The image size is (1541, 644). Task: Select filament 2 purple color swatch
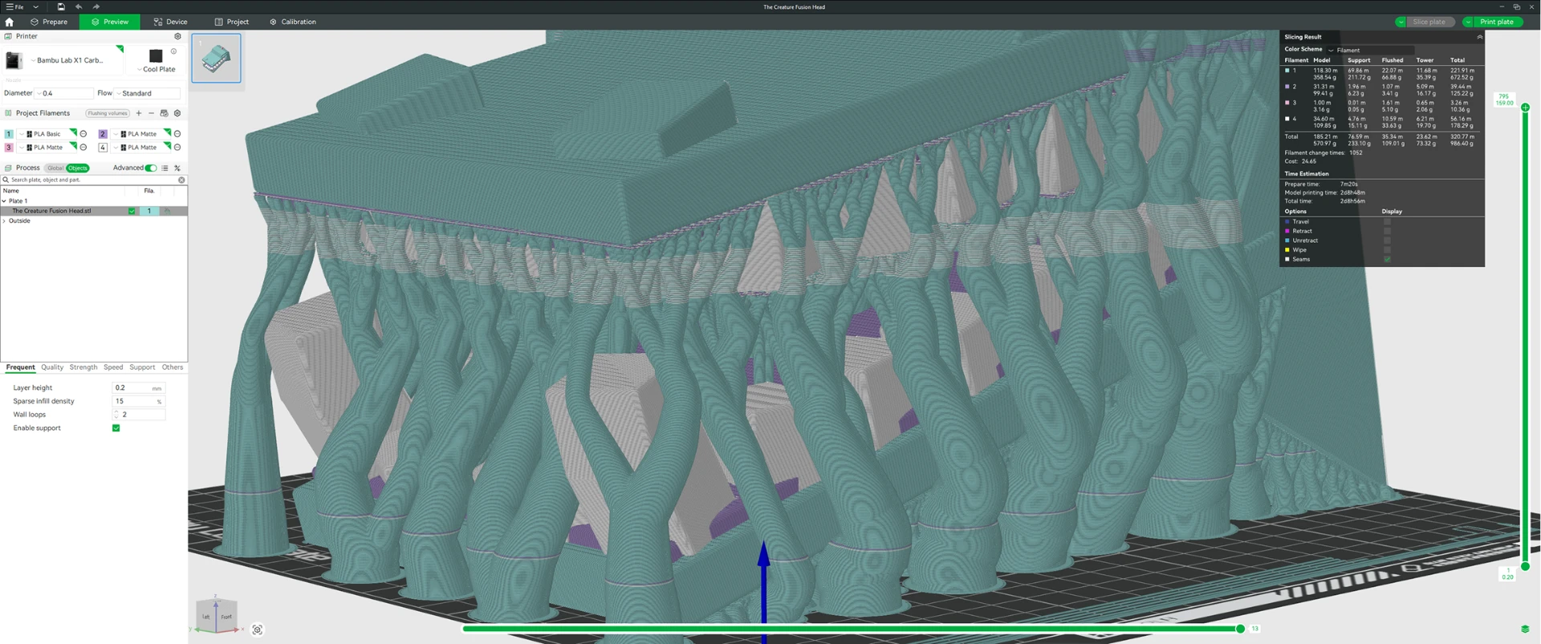103,134
